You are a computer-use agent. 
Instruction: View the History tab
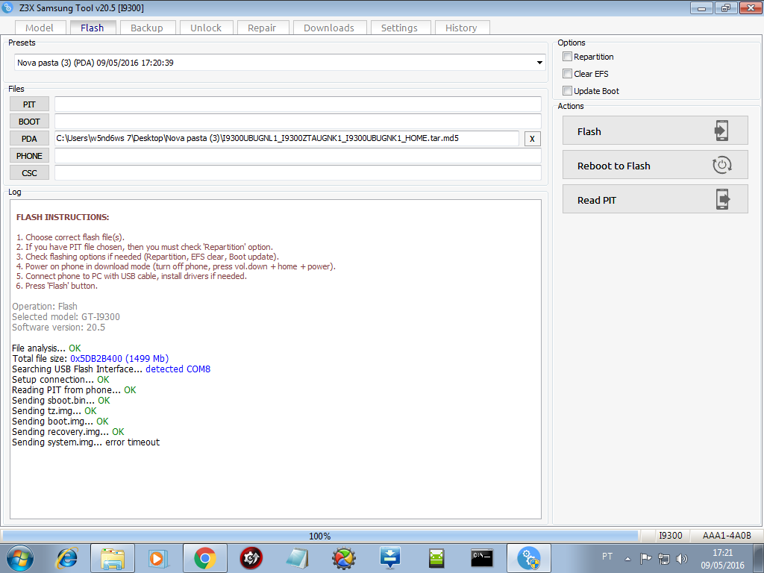(461, 28)
